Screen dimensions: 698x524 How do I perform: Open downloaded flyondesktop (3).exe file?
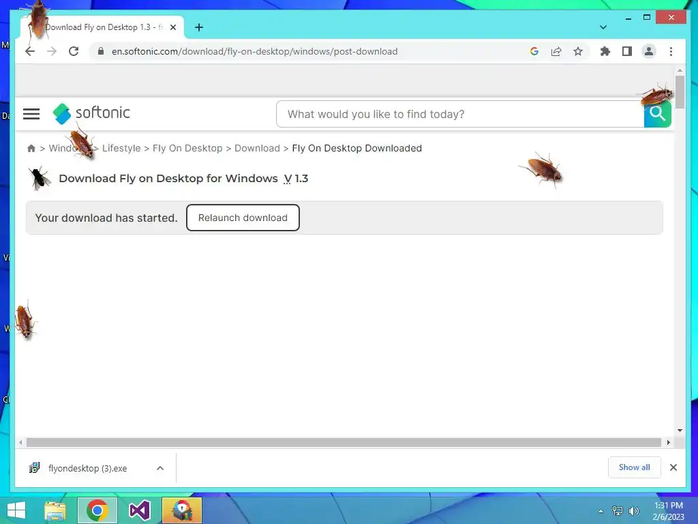point(87,468)
